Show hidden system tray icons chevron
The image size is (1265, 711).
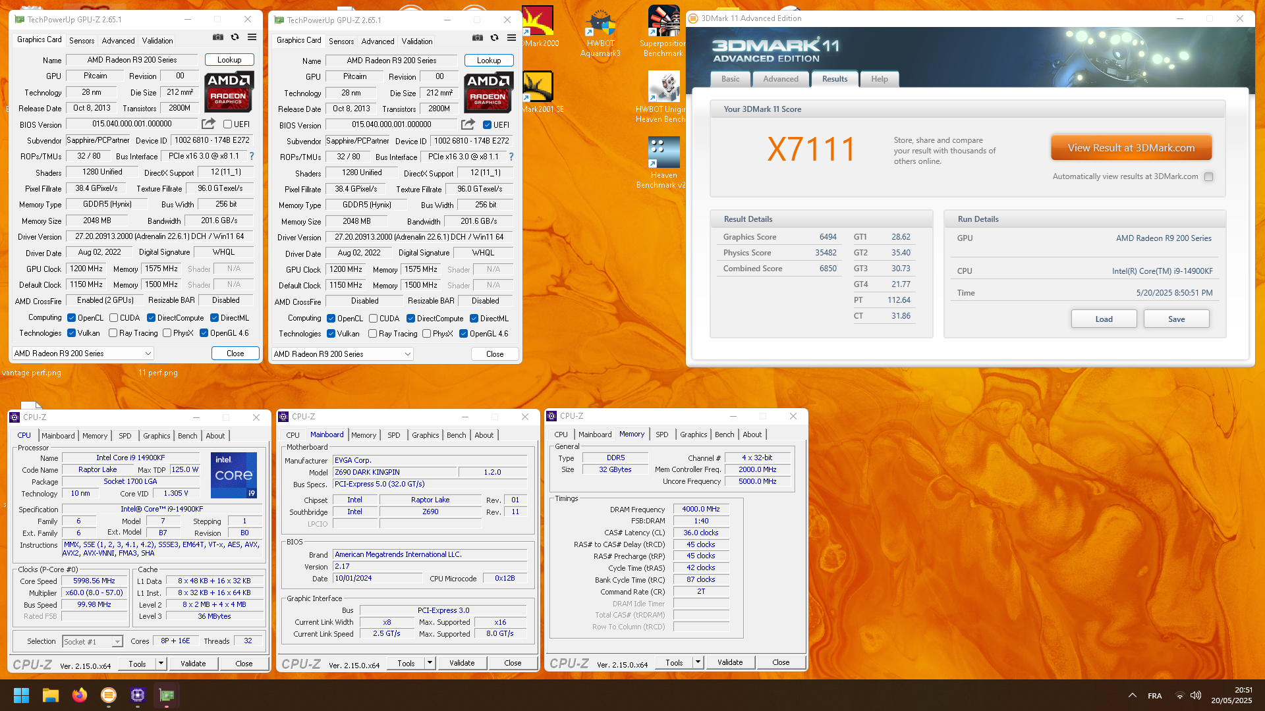1132,696
